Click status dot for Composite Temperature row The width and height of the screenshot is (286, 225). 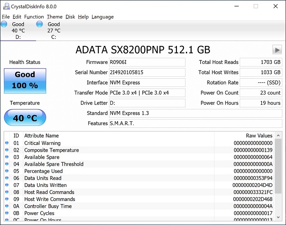pyautogui.click(x=7, y=150)
